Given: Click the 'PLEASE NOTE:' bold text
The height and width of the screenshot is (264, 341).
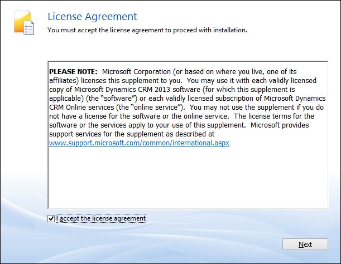Looking at the screenshot, I should (x=73, y=72).
